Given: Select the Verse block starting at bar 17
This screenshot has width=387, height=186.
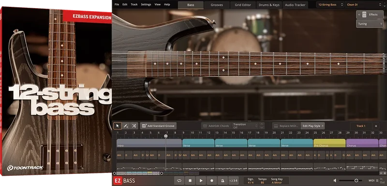Looking at the screenshot, I should tap(264, 143).
